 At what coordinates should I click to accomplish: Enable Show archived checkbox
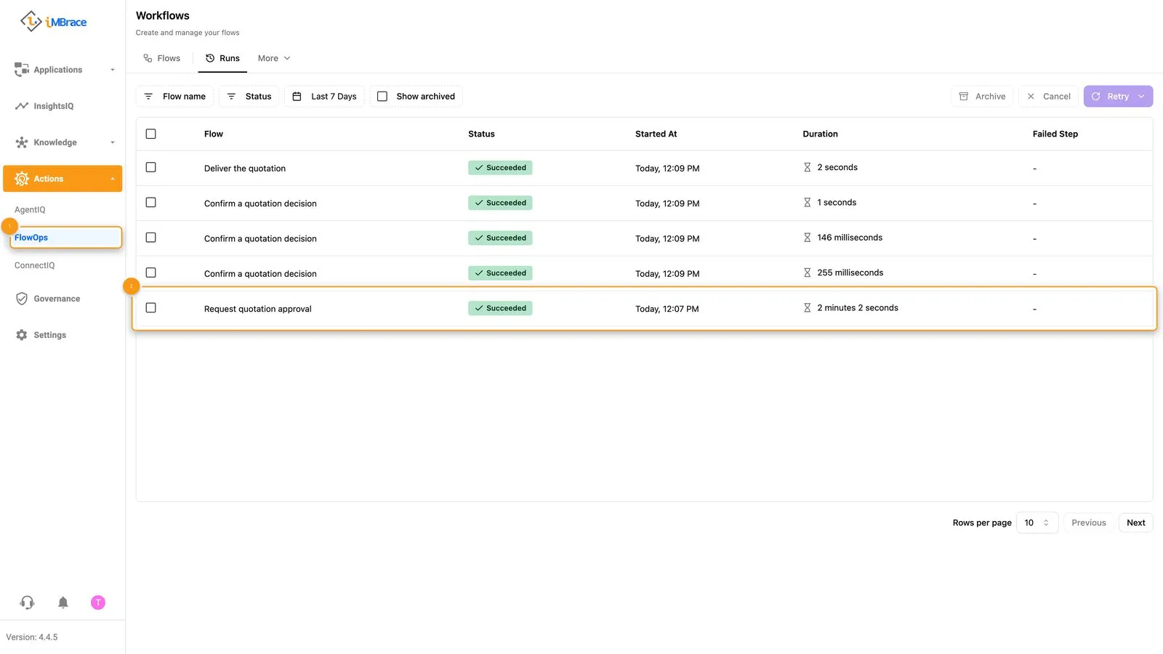[382, 96]
